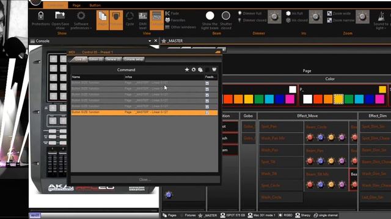Open the Console panel dropdown arrow

(150, 41)
